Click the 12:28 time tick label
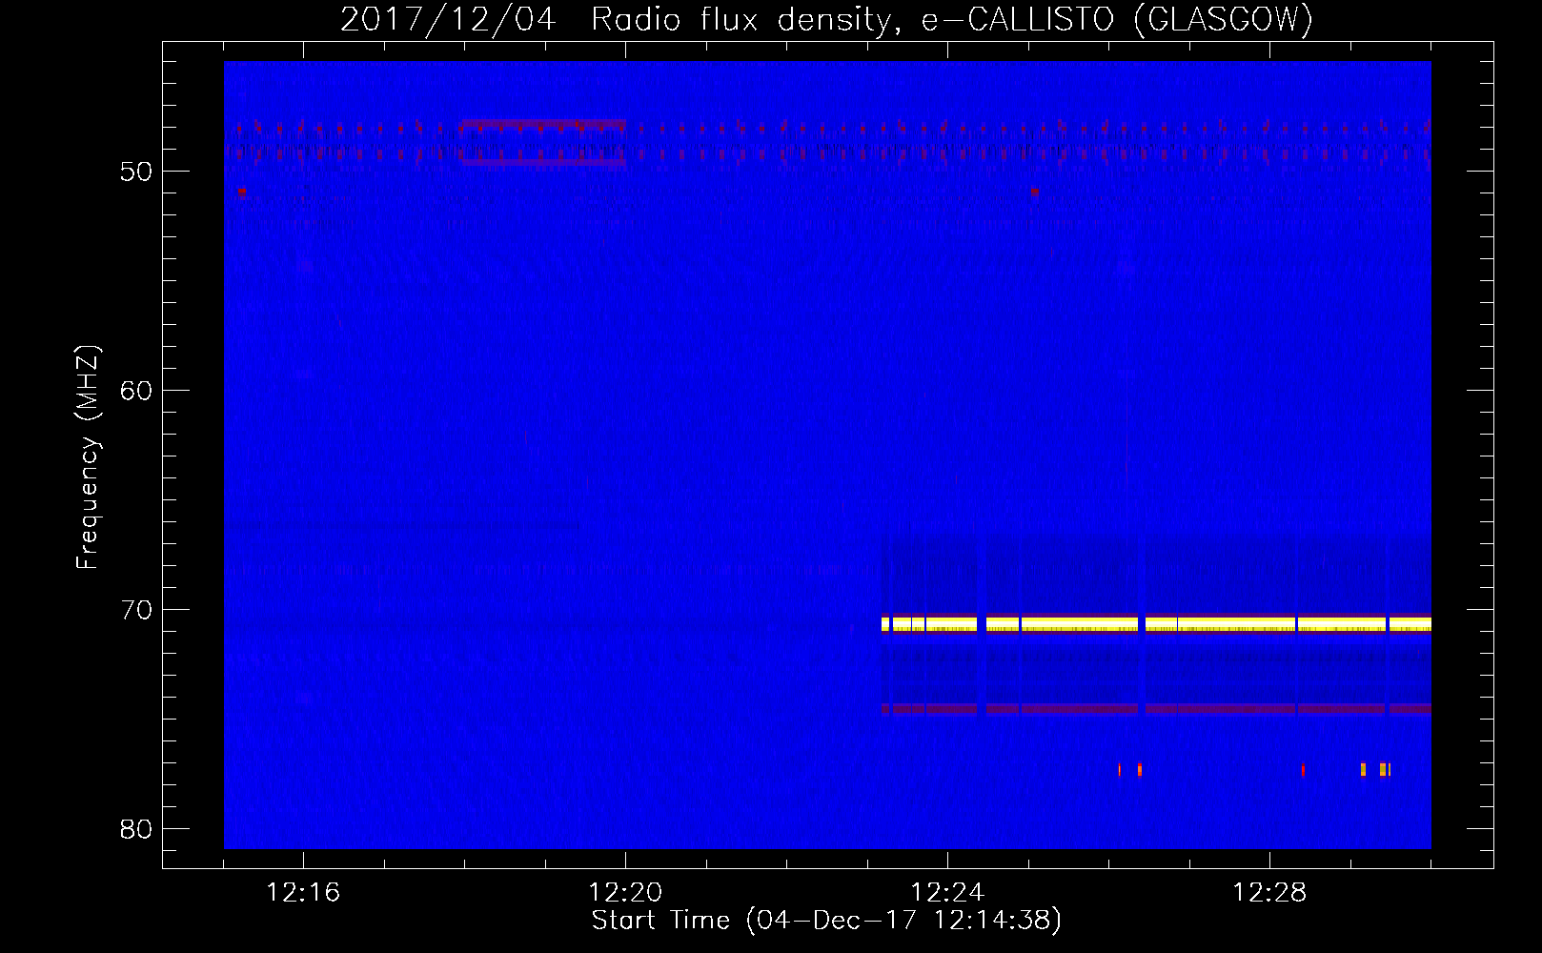Viewport: 1542px width, 953px height. point(1269,893)
